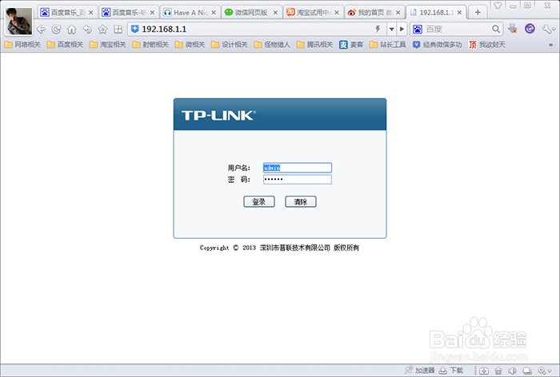Open the 射箭相关 bookmark folder
The height and width of the screenshot is (377, 560).
[150, 45]
